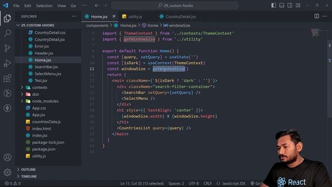This screenshot has width=332, height=187.
Task: Click Ln 11, Col 35 status entry
Action: coord(142,183)
